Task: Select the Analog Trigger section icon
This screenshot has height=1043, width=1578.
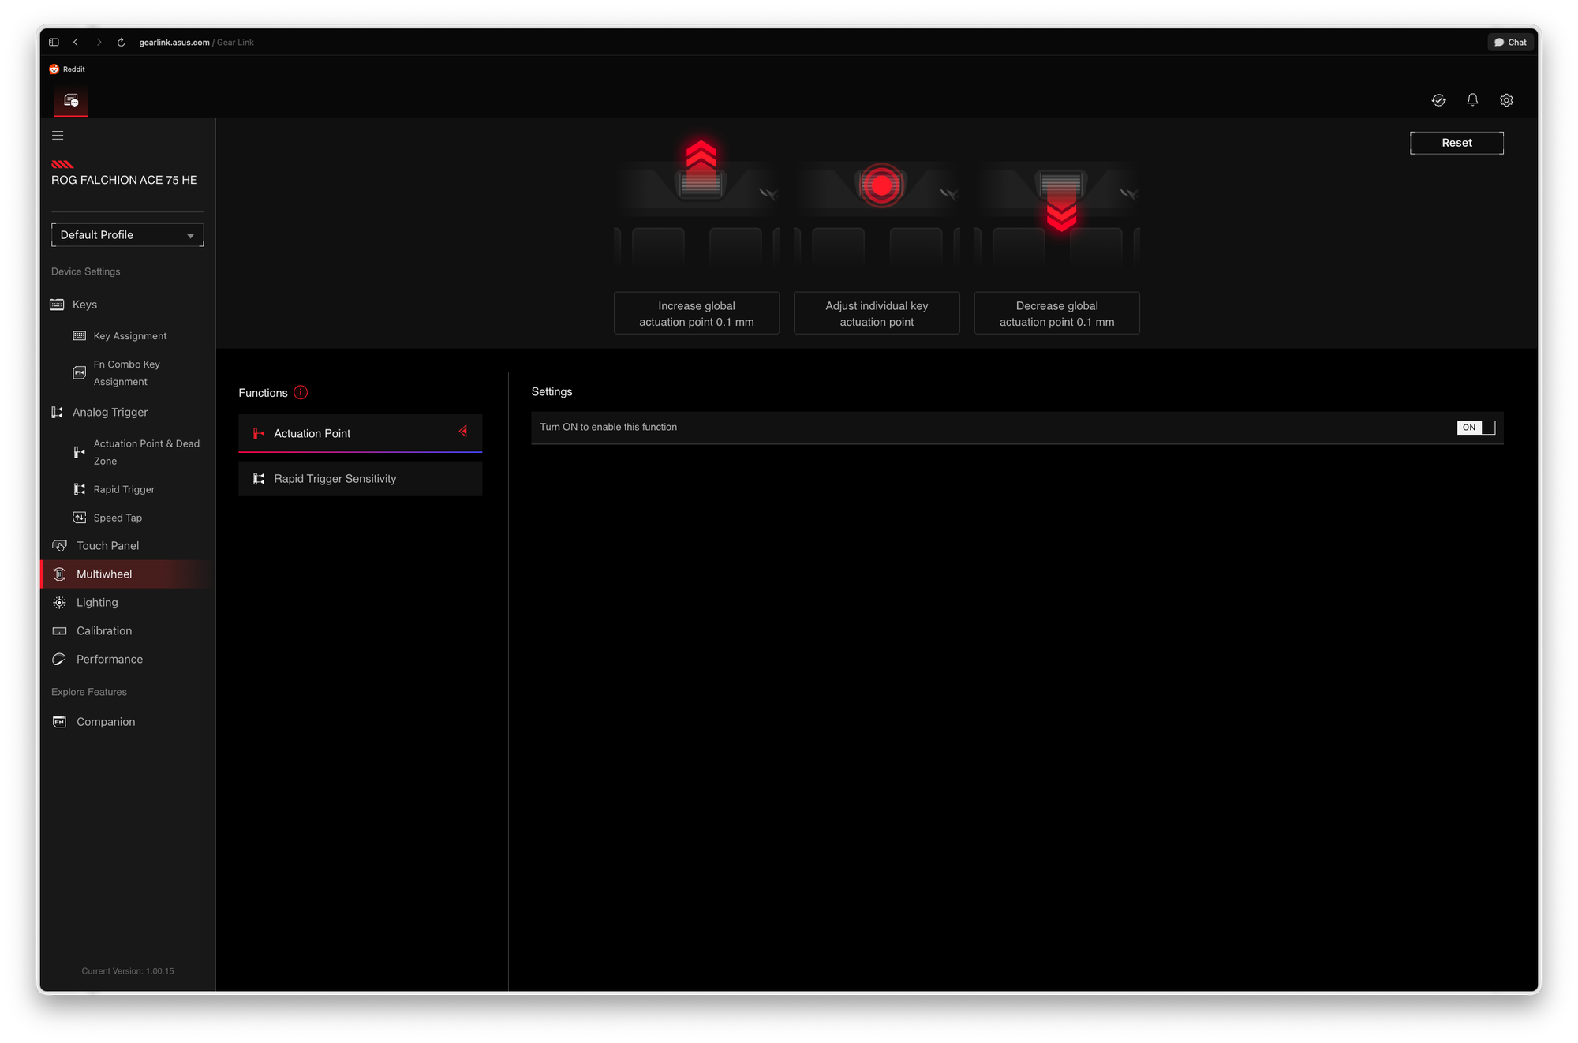Action: pyautogui.click(x=57, y=412)
